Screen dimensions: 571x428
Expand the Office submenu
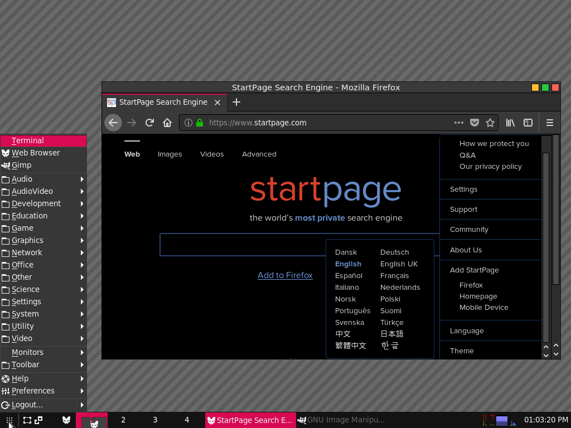pyautogui.click(x=43, y=265)
